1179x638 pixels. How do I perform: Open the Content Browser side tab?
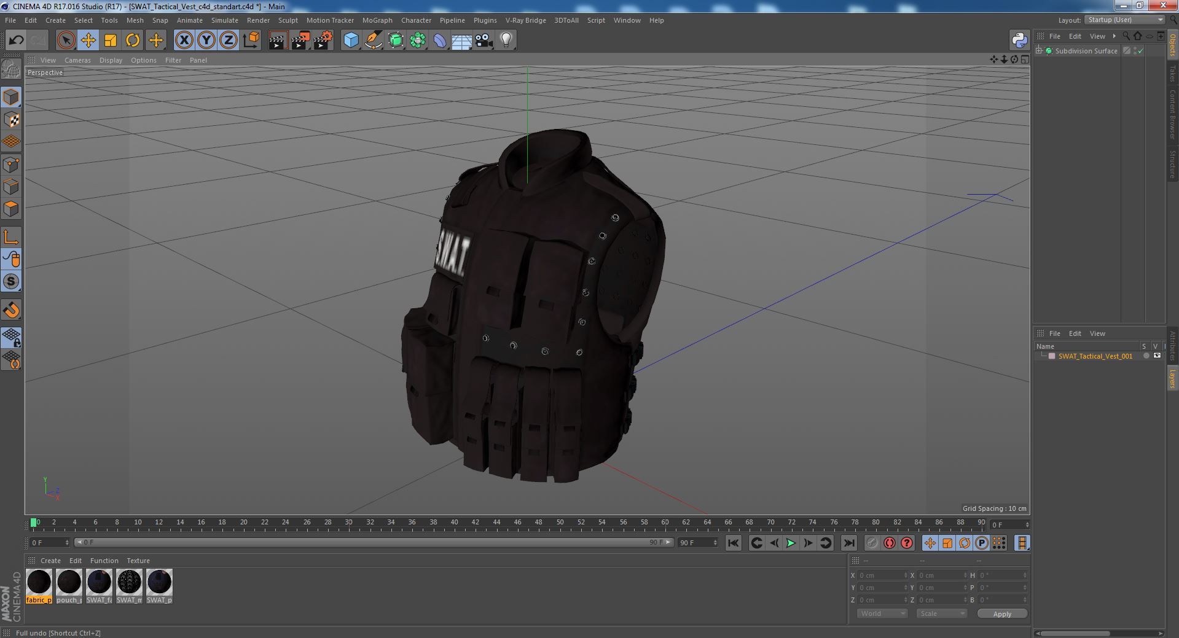1173,114
